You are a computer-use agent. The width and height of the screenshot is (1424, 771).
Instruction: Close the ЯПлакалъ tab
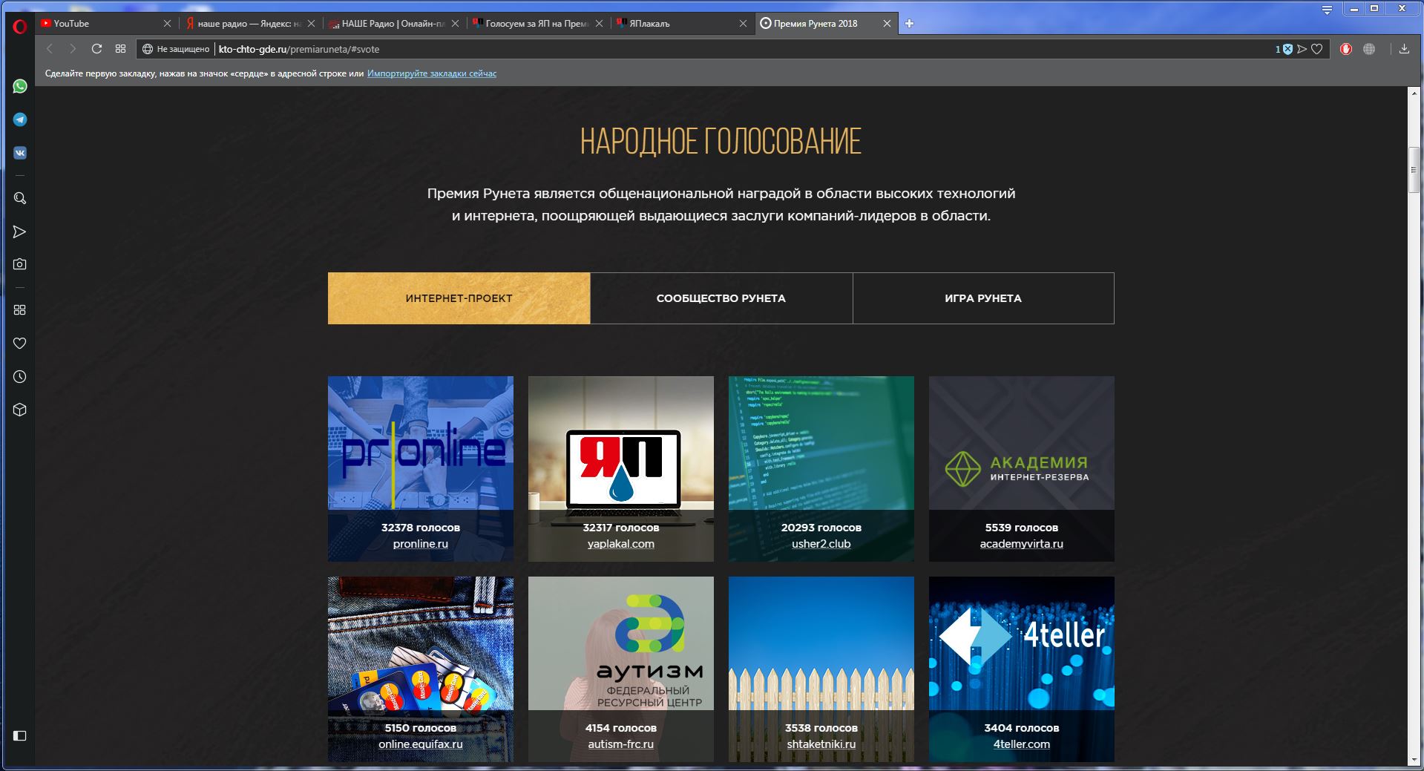[x=743, y=24]
